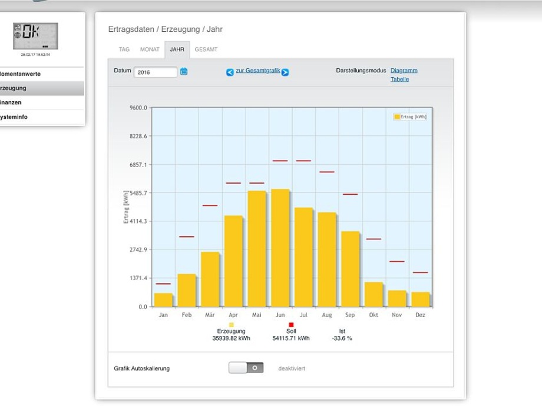Click the previous arrow beside zur Gesamtgrafik
The height and width of the screenshot is (406, 542).
(230, 72)
